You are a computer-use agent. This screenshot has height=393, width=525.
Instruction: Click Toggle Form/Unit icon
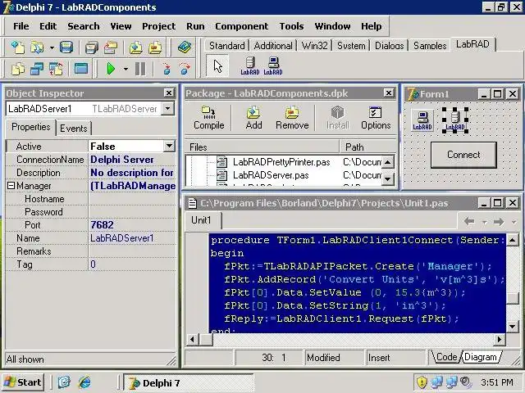[56, 69]
